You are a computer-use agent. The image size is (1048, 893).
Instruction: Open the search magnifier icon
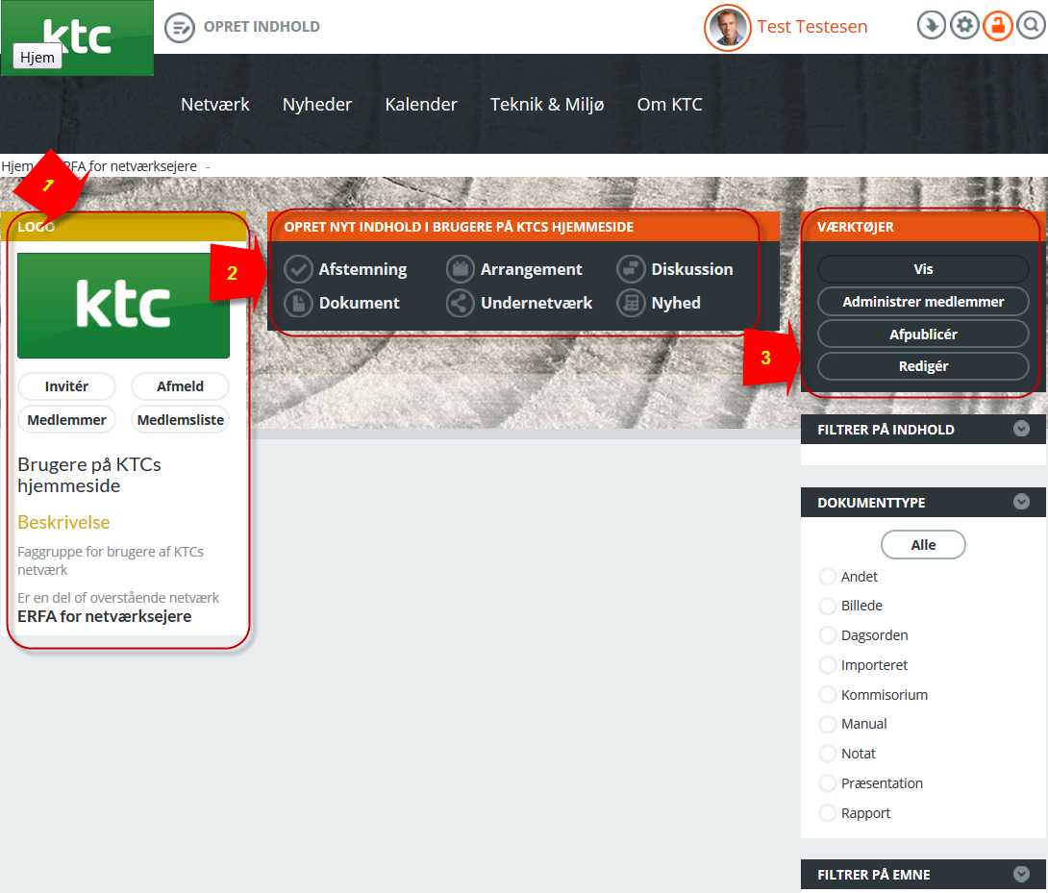(1032, 26)
